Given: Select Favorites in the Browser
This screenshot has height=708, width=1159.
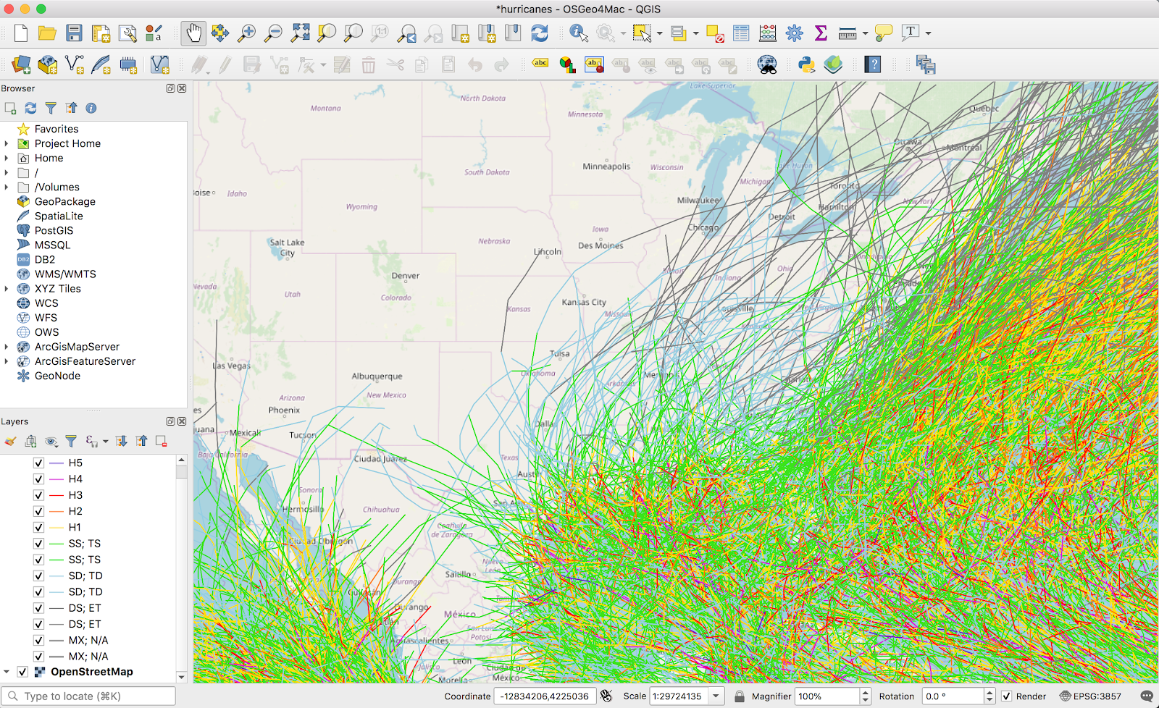Looking at the screenshot, I should click(57, 130).
